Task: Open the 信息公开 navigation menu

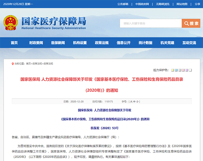Action: [x=123, y=43]
